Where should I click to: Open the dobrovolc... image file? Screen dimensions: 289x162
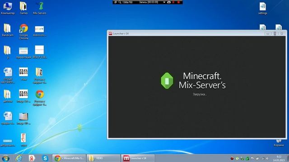point(39,31)
